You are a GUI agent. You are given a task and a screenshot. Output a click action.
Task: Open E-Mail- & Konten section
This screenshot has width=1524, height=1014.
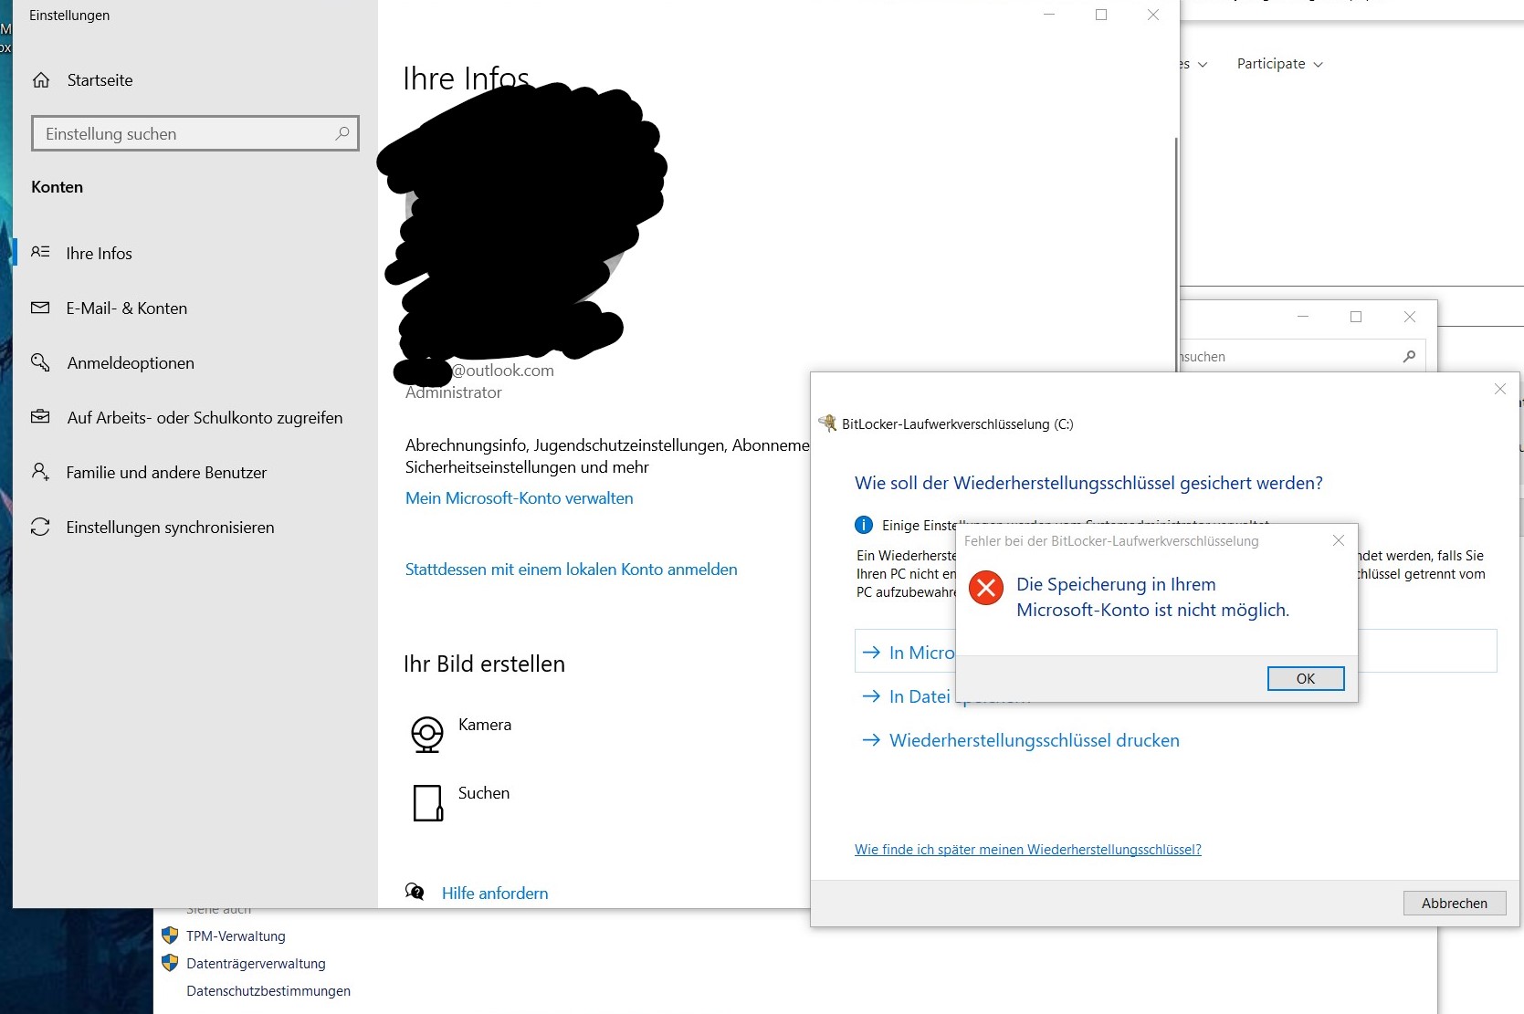point(126,308)
